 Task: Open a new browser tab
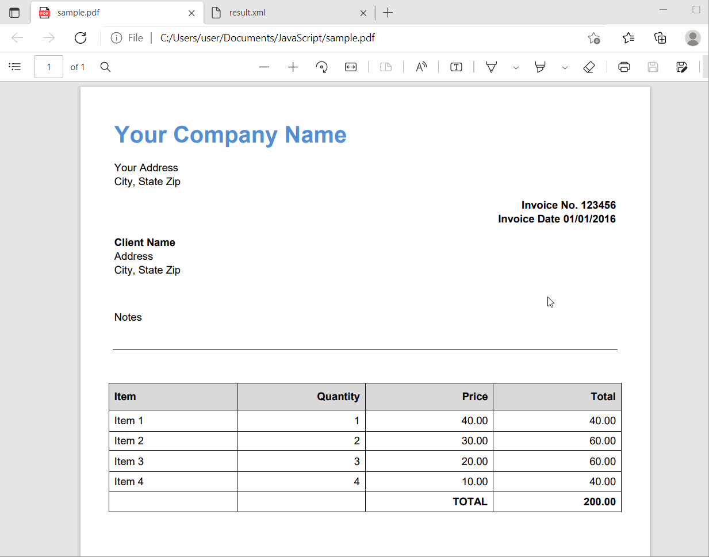388,13
